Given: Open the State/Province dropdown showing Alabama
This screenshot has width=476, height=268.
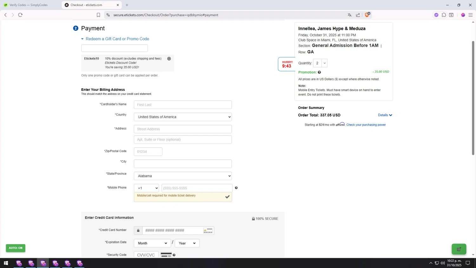Looking at the screenshot, I should pyautogui.click(x=183, y=176).
